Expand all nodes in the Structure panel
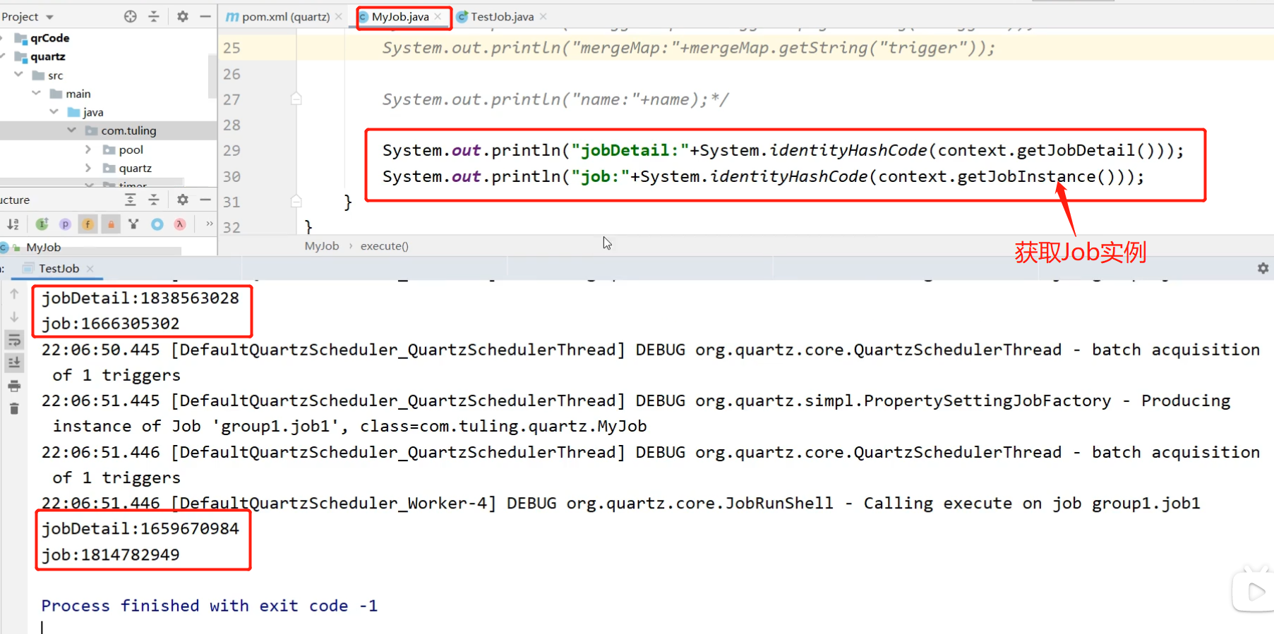 [x=131, y=200]
